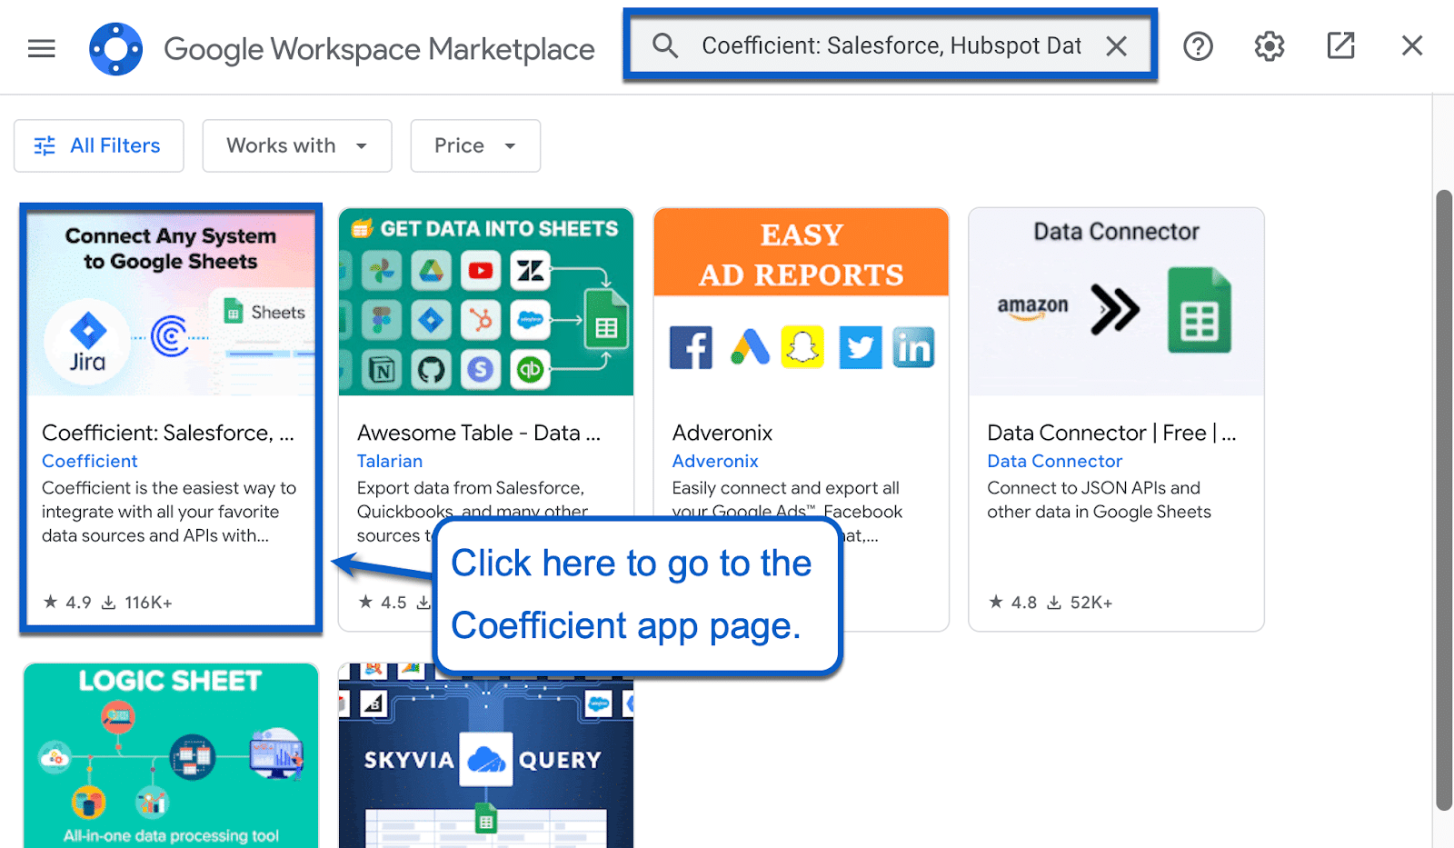This screenshot has width=1454, height=848.
Task: Click the Data Connector | Free title
Action: 1111,433
